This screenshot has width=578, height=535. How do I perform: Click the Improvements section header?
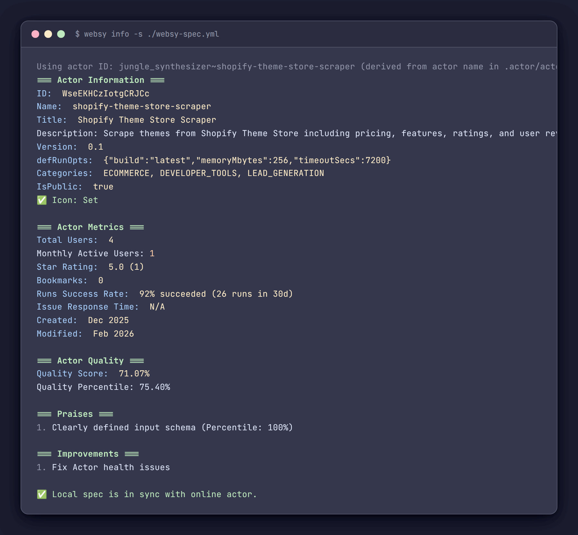coord(88,454)
